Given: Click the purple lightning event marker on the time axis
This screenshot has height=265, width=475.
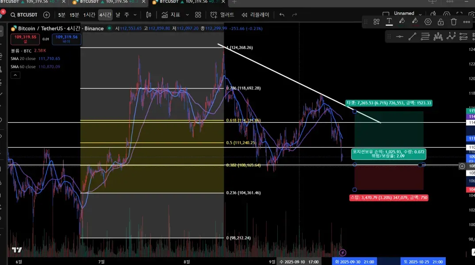Looking at the screenshot, I should click(x=343, y=252).
